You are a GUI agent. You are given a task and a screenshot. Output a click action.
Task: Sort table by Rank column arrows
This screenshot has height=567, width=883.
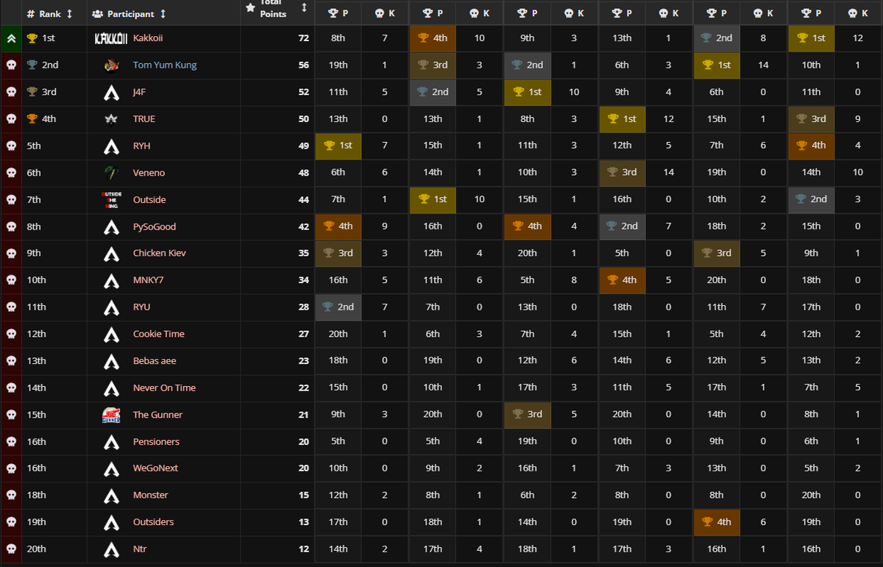point(70,14)
